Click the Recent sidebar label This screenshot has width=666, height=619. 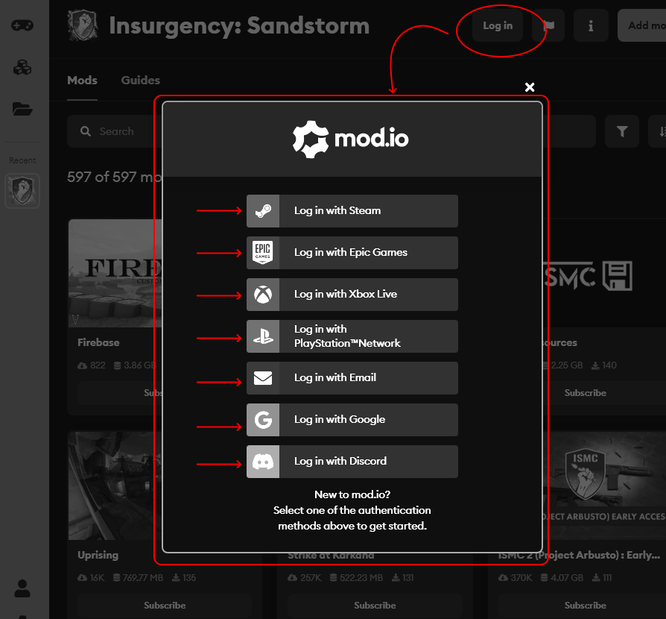(x=22, y=160)
